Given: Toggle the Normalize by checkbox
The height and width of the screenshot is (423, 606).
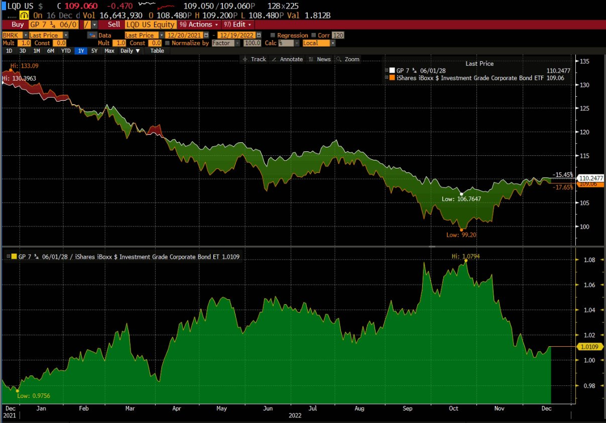Looking at the screenshot, I should click(x=167, y=43).
